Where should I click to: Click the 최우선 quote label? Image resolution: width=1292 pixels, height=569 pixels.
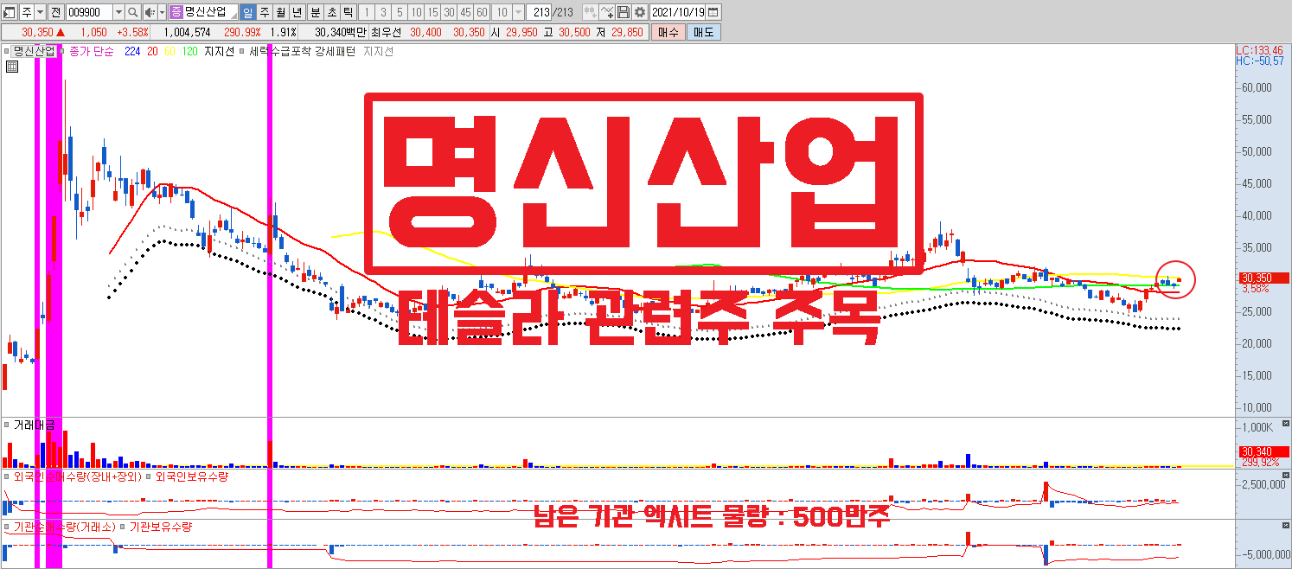[386, 33]
